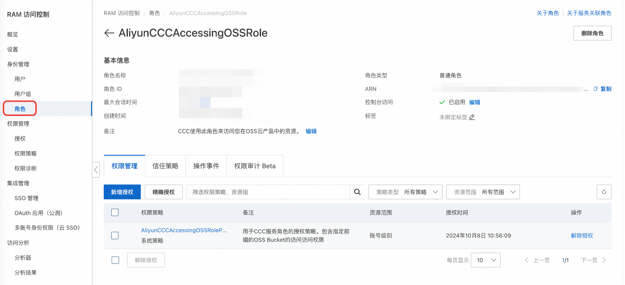The height and width of the screenshot is (285, 625).
Task: Open the 策略类型 dropdown
Action: [x=405, y=192]
